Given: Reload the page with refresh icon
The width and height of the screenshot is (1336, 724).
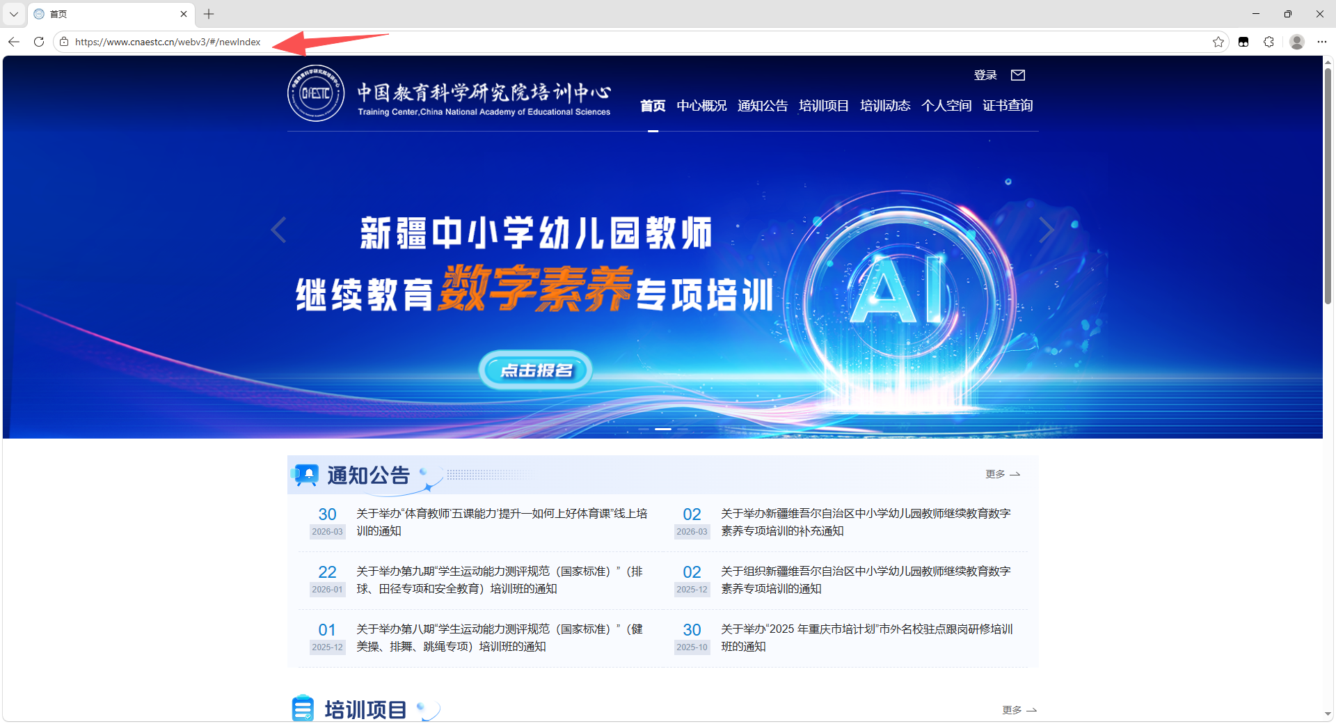Looking at the screenshot, I should 39,42.
